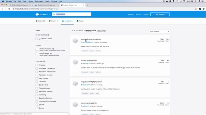206x115 pixels.
Task: Click the Get Started button
Action: [x=160, y=14]
